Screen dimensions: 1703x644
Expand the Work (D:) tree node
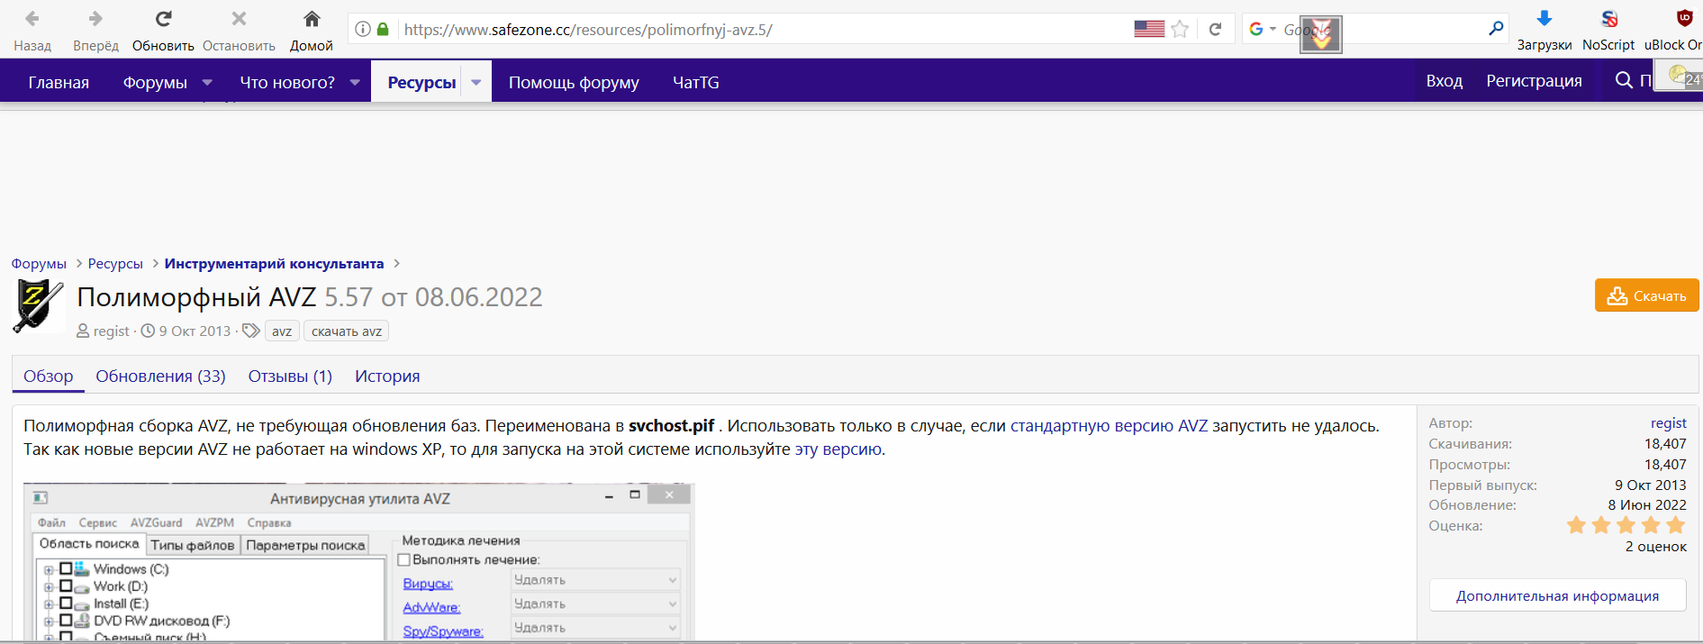(49, 586)
